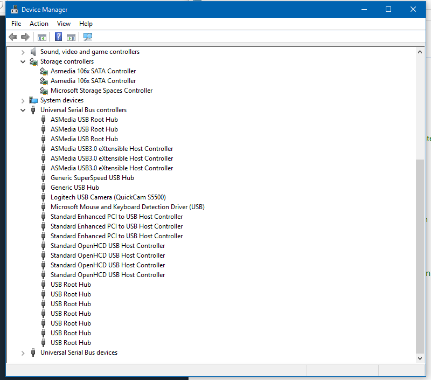Screen dimensions: 431x380
Task: Minimize the Device Manager window
Action: point(364,9)
